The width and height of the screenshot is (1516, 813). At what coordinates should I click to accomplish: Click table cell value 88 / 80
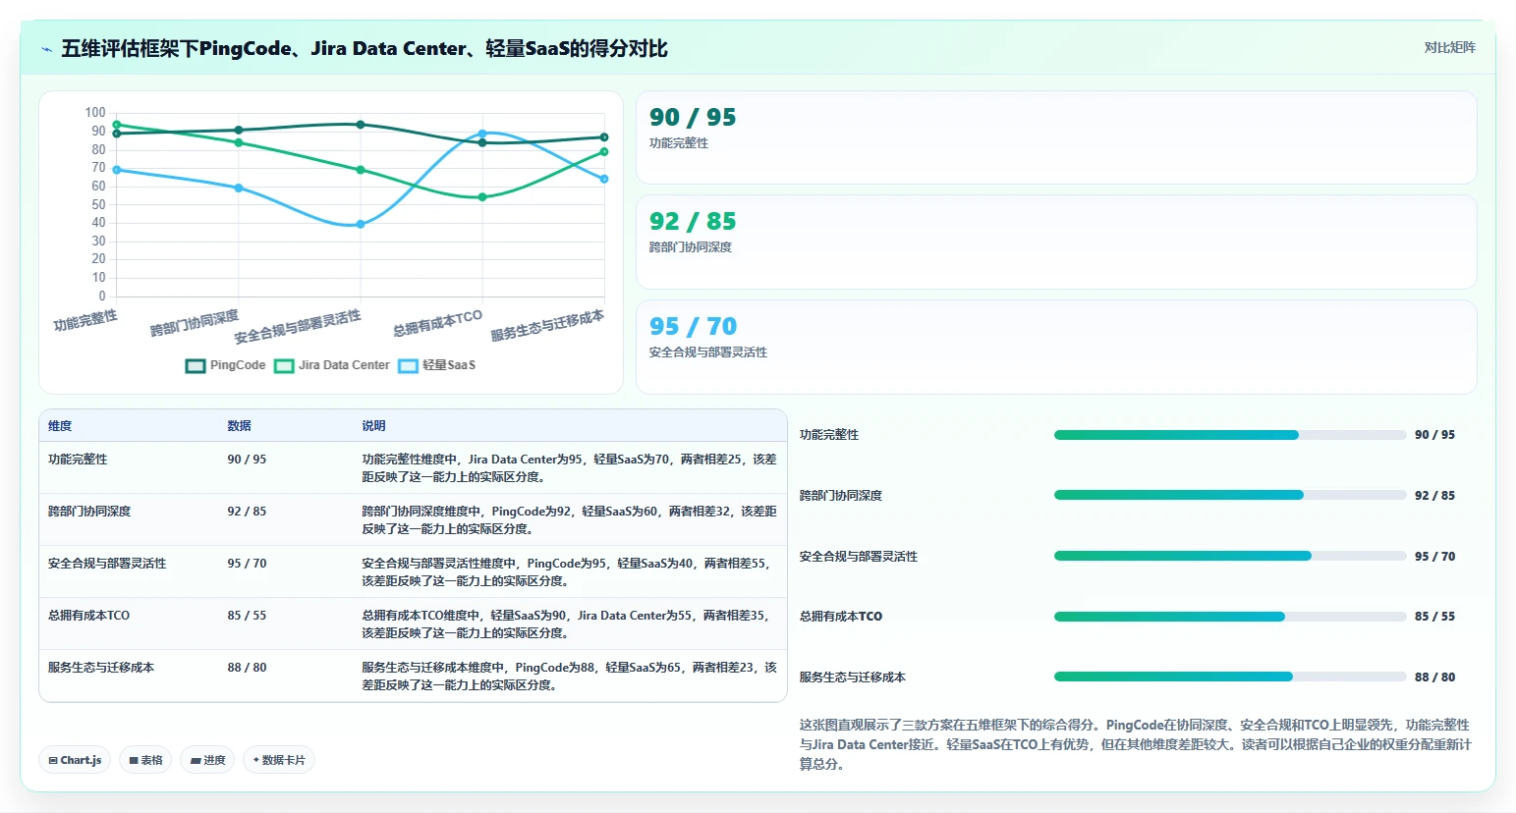click(247, 668)
